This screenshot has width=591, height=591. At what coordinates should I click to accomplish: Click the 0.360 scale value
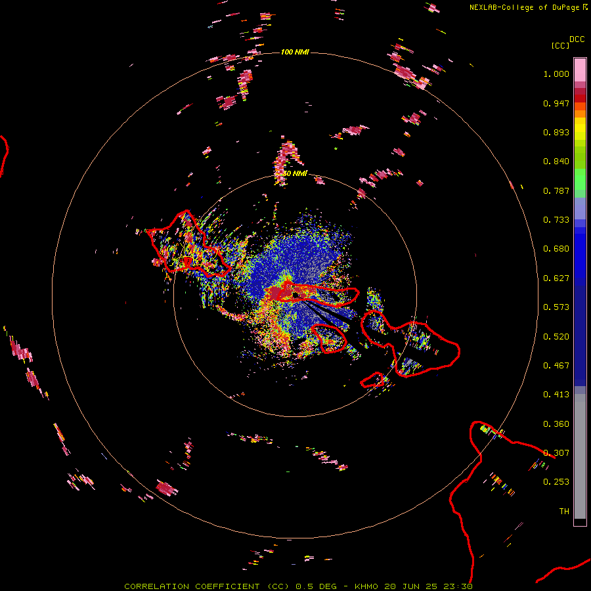coord(556,424)
